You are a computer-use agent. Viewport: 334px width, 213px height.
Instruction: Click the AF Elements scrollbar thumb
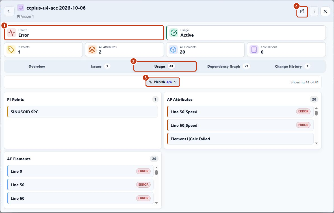(x=156, y=172)
